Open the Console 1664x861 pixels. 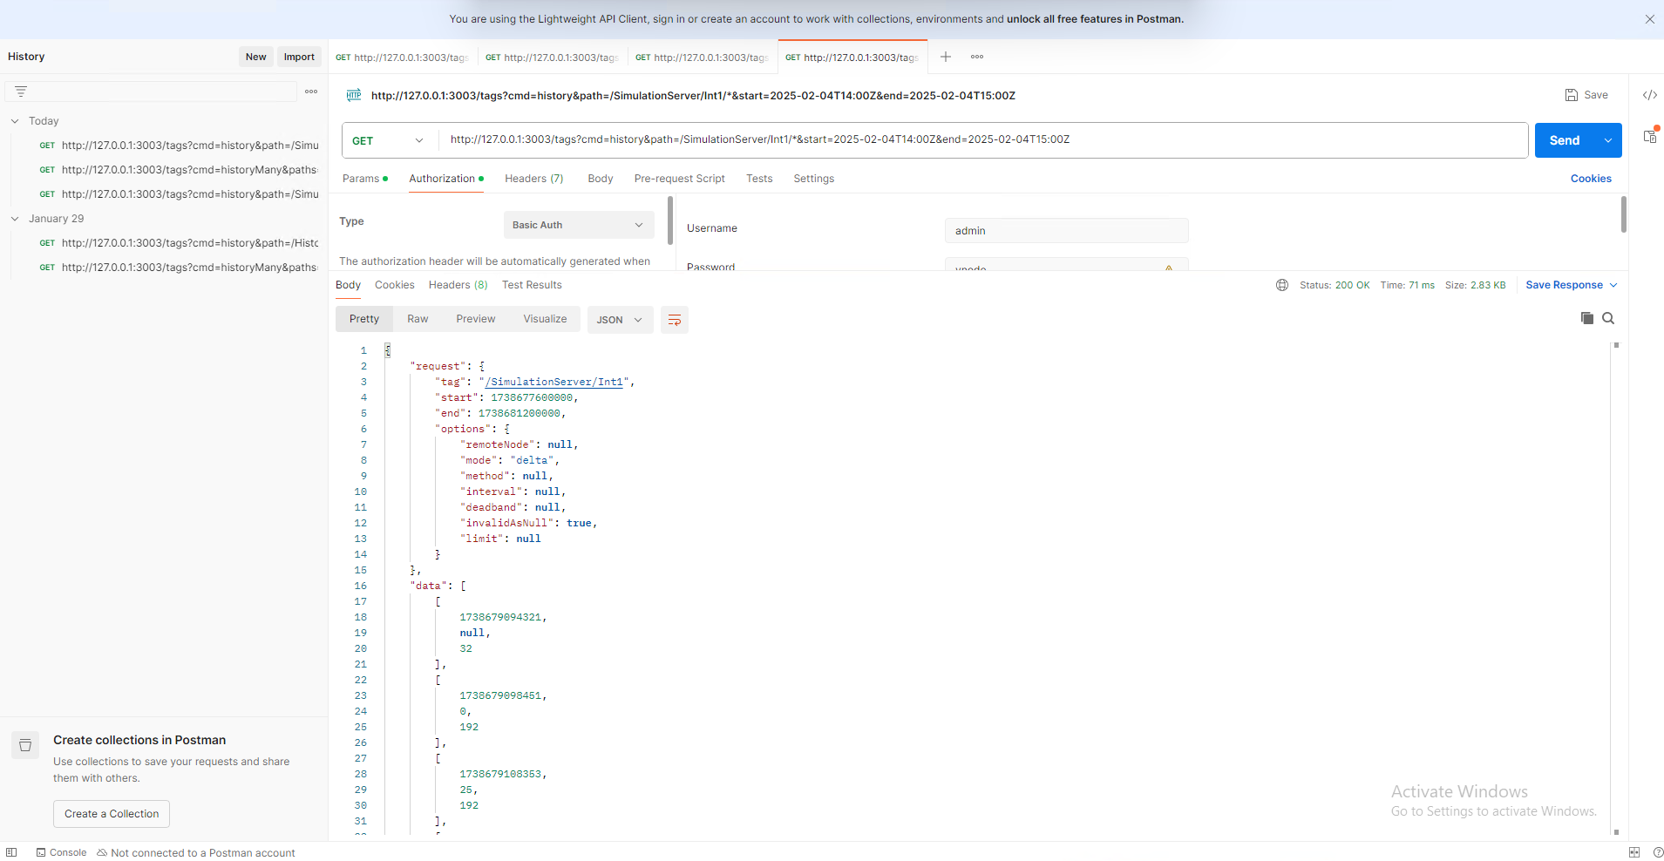click(x=61, y=852)
